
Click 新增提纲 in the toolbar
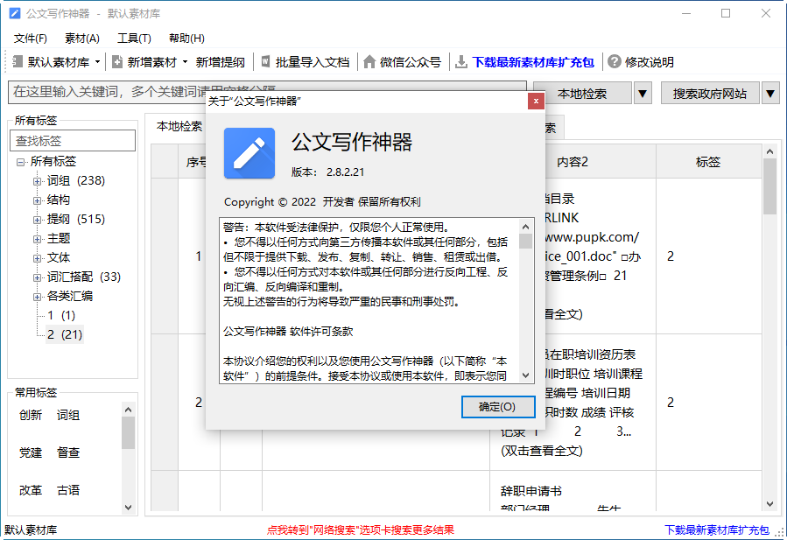pyautogui.click(x=221, y=62)
